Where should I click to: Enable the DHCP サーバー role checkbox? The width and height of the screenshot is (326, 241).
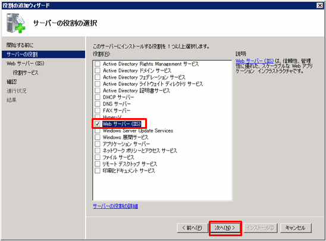pyautogui.click(x=98, y=97)
